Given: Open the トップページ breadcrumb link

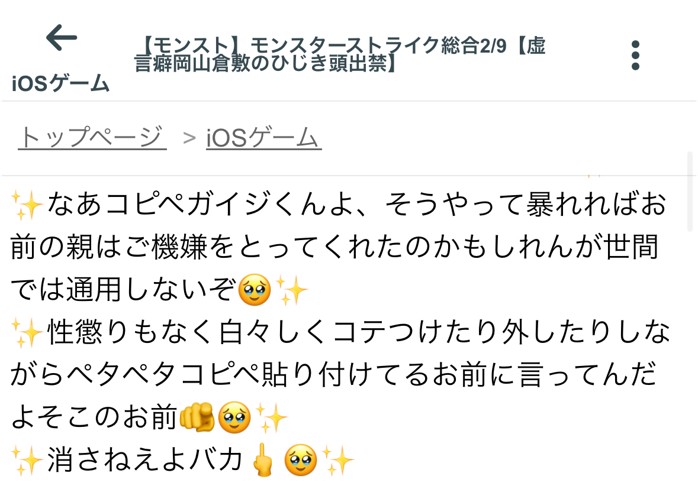Looking at the screenshot, I should click(92, 137).
